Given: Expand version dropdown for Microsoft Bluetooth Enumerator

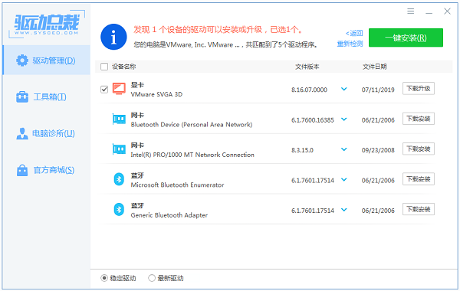Looking at the screenshot, I should point(344,179).
